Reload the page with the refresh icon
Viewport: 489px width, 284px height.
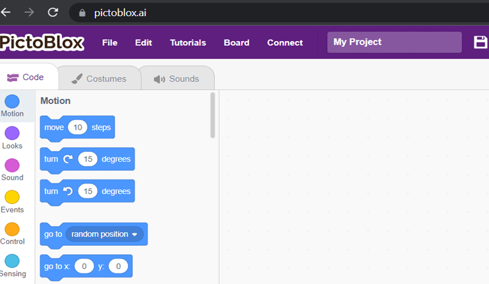[53, 13]
